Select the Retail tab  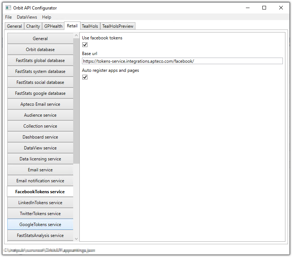pyautogui.click(x=72, y=26)
